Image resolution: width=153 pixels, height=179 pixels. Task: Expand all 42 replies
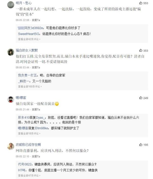(30, 39)
